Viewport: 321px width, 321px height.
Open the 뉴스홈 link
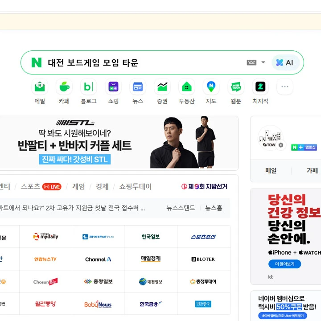(214, 208)
